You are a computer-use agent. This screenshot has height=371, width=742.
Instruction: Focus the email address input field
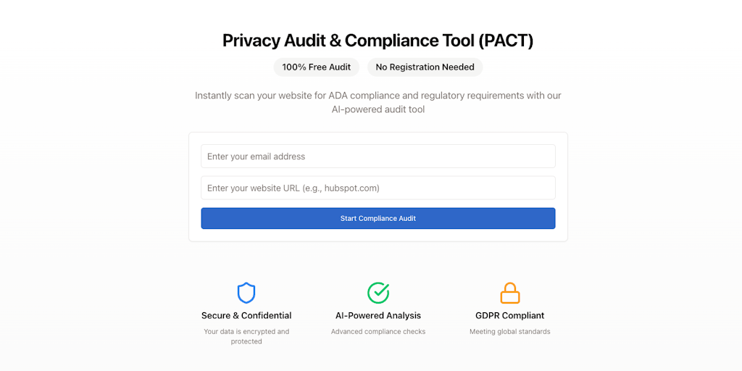click(x=378, y=157)
